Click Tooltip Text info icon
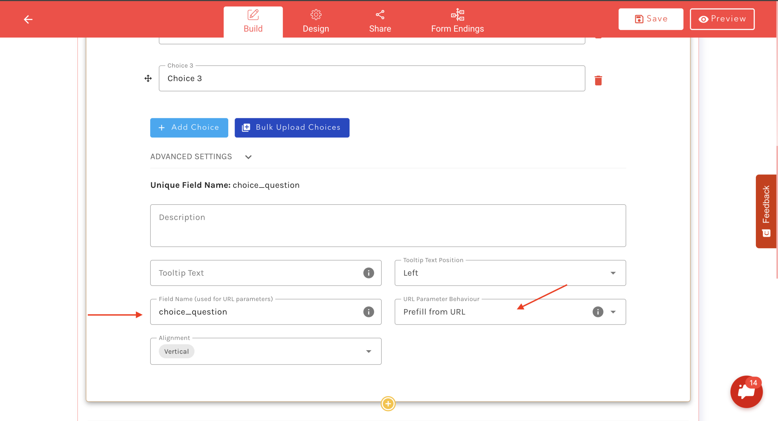The height and width of the screenshot is (421, 778). pyautogui.click(x=368, y=273)
